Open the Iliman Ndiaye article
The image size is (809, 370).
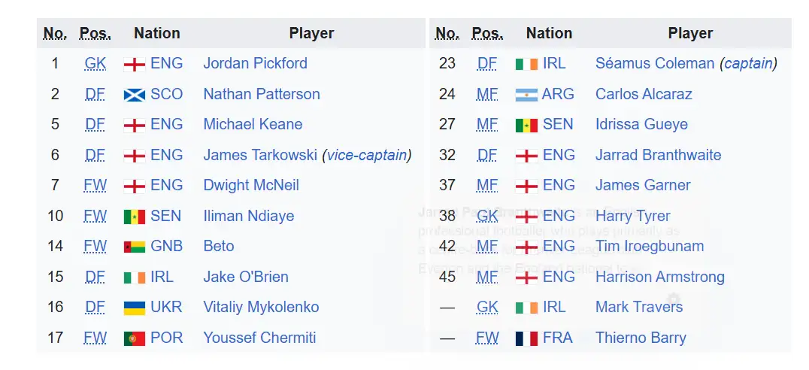[248, 216]
